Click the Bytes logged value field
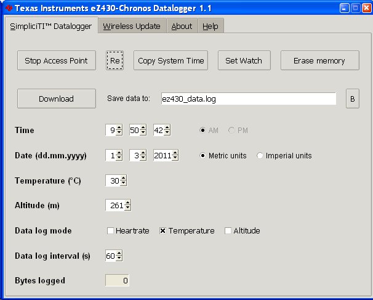Screen dimensions: 373x300 (117, 280)
